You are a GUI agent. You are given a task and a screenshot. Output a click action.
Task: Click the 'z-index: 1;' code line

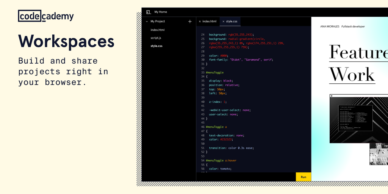coord(218,102)
